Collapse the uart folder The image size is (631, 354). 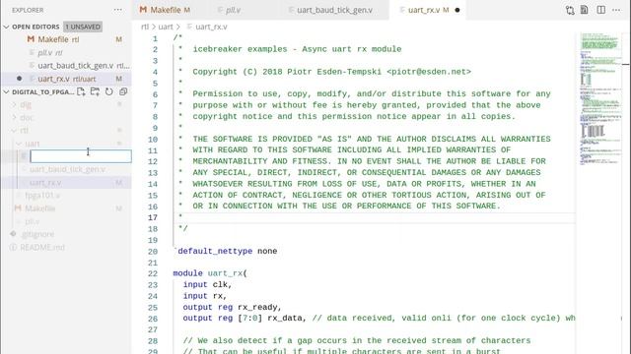(19, 144)
